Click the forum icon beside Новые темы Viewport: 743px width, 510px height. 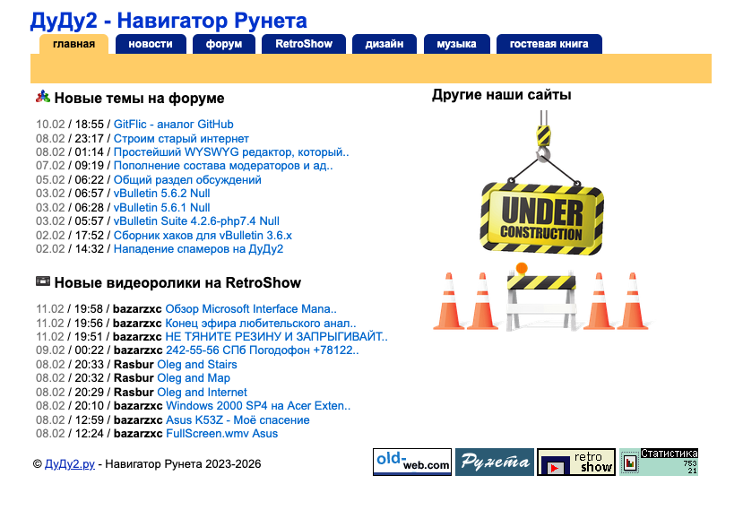42,98
